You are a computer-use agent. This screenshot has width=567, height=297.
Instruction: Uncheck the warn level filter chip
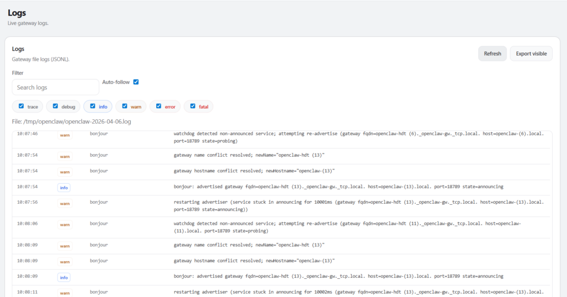pos(125,106)
